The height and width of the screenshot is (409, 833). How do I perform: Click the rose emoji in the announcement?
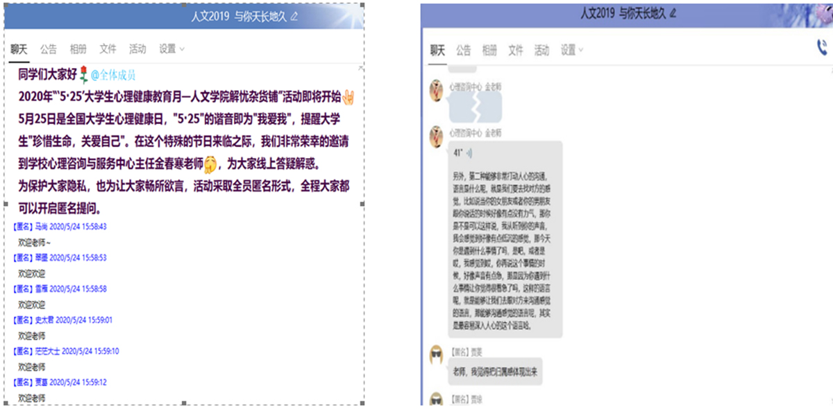(83, 74)
